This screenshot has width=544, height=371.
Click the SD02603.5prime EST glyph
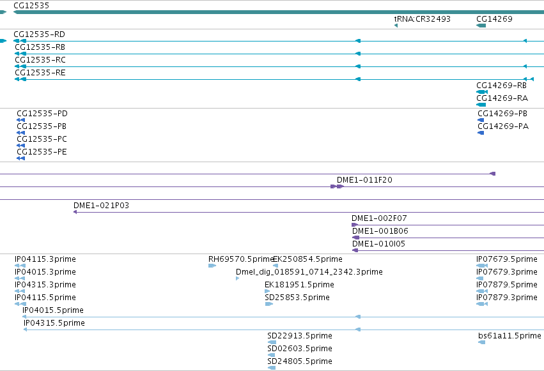pyautogui.click(x=271, y=356)
